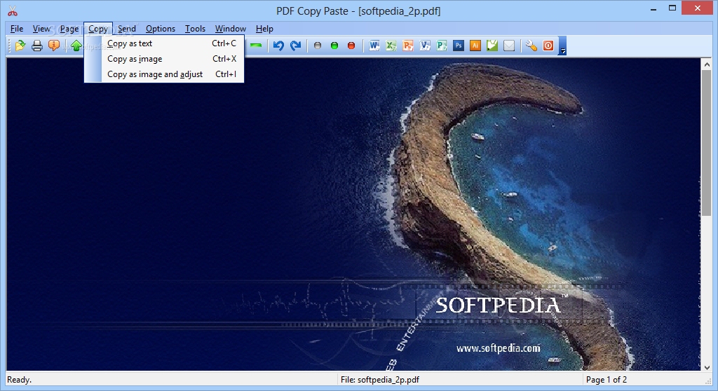Send to Illustrator using the Ai icon
This screenshot has width=718, height=391.
coord(475,46)
